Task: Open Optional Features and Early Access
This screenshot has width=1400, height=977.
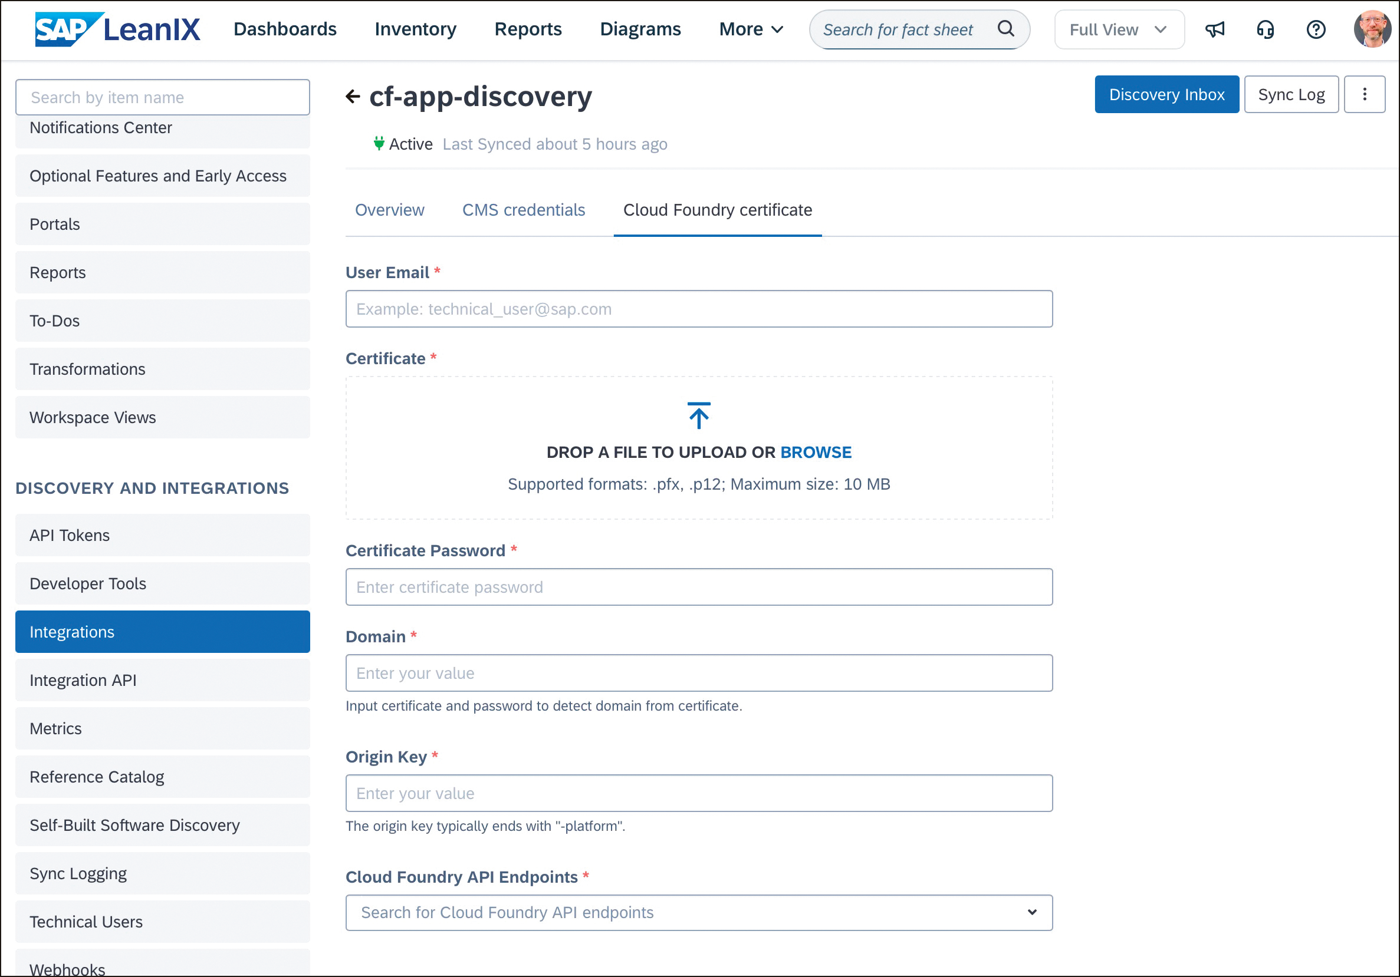Action: coord(162,176)
